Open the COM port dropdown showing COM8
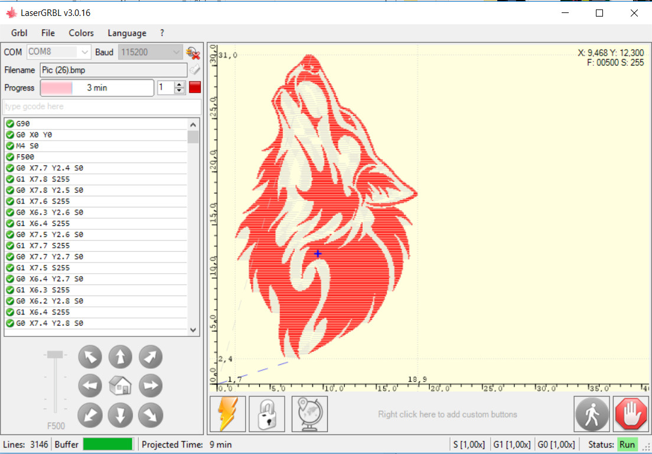Screen dimensions: 652x454 pos(59,53)
